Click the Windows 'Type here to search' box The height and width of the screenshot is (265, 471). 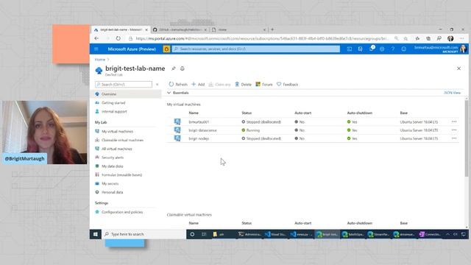[144, 234]
